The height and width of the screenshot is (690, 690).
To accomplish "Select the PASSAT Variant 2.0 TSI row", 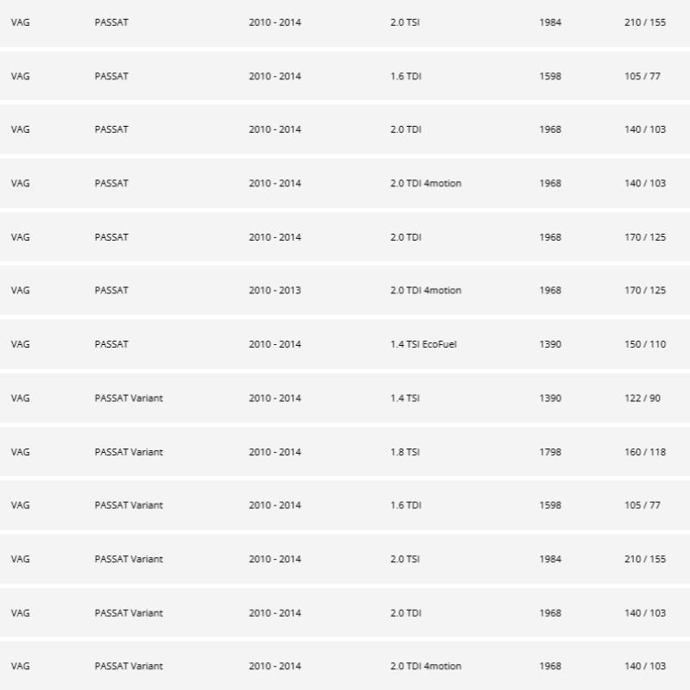I will coord(345,559).
